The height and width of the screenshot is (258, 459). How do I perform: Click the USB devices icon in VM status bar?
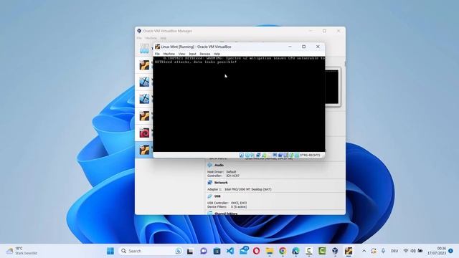coord(265,155)
